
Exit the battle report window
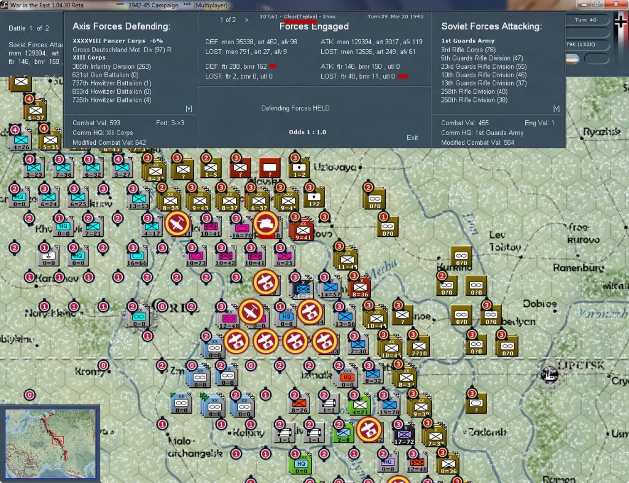[412, 137]
